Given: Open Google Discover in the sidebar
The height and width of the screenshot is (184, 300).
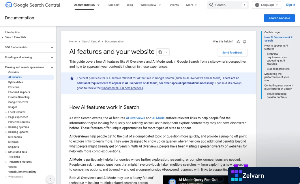Looking at the screenshot, I should [x=18, y=102].
